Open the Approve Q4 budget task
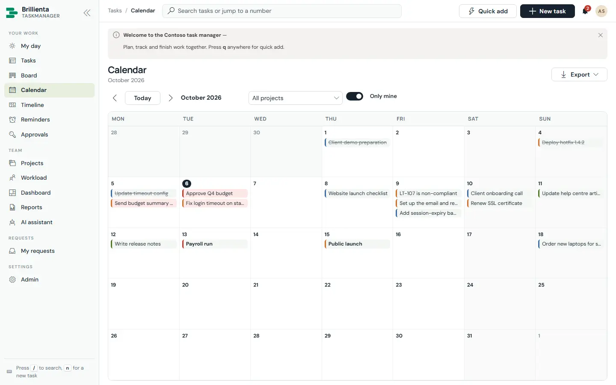Viewport: 616px width, 385px height. click(215, 193)
